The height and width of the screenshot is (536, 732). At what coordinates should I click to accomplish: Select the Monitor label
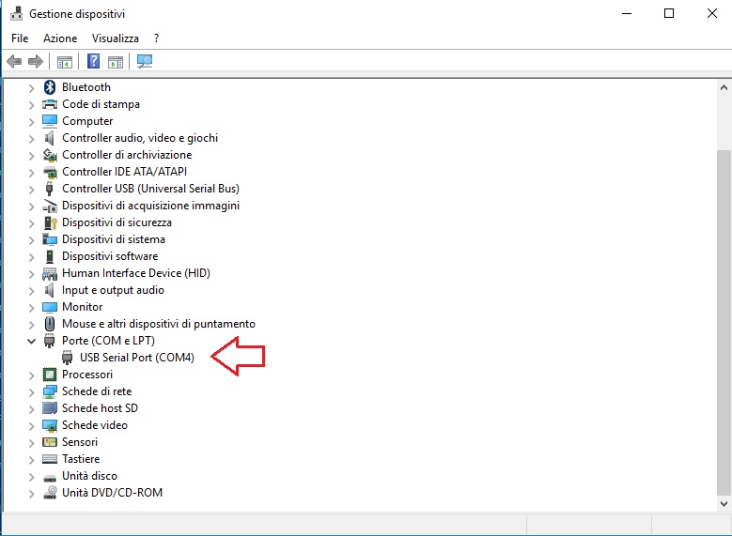coord(82,307)
